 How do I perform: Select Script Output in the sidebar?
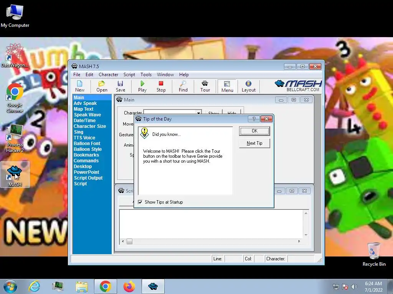[88, 178]
